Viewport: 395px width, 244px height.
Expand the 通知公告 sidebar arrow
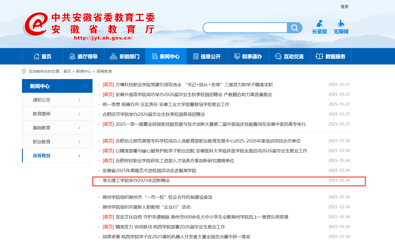tap(79, 100)
